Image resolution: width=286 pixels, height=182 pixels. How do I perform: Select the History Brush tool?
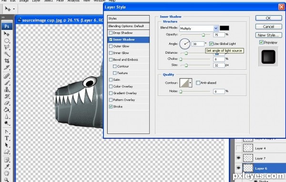coord(7,96)
